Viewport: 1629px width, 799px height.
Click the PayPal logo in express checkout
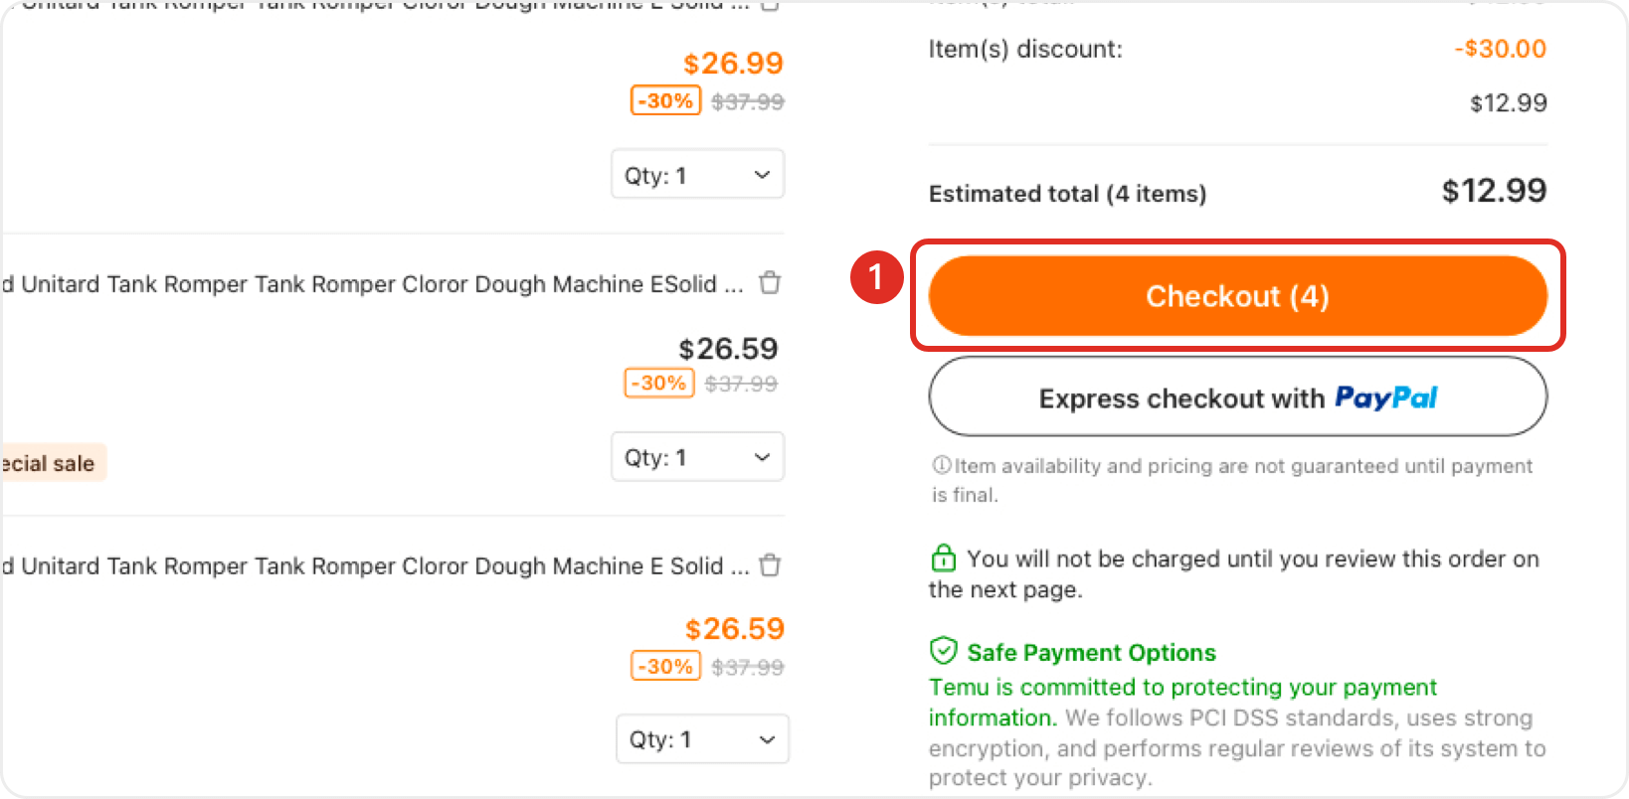tap(1385, 399)
